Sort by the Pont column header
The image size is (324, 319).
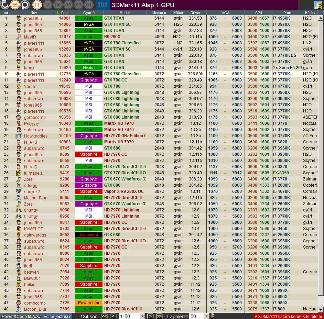click(65, 13)
